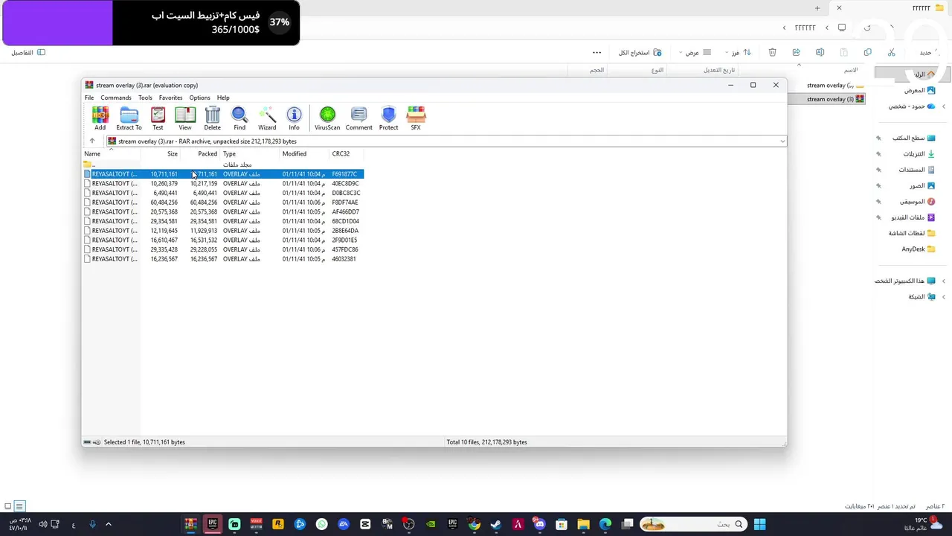Open the Favorites menu
The width and height of the screenshot is (952, 536).
tap(170, 98)
